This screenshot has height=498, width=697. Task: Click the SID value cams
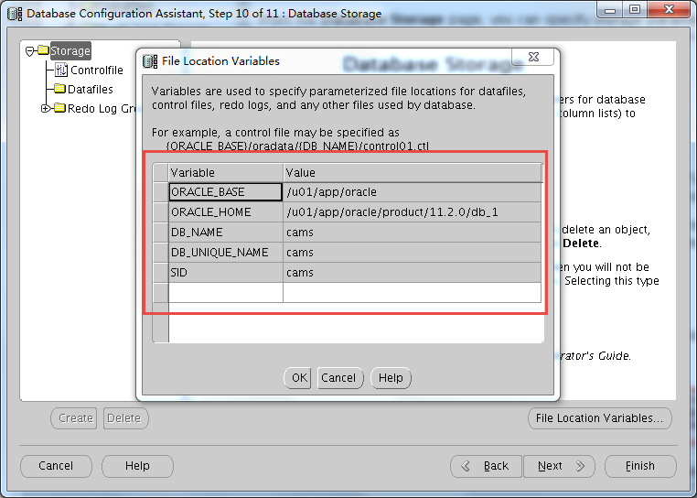point(412,273)
